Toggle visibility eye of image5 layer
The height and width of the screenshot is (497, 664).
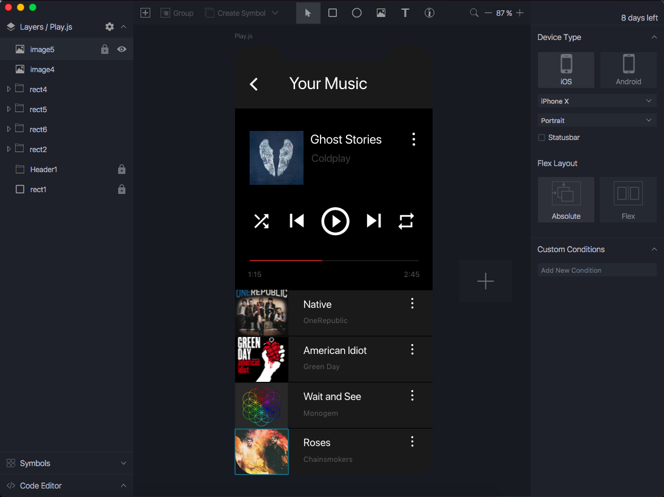tap(122, 49)
